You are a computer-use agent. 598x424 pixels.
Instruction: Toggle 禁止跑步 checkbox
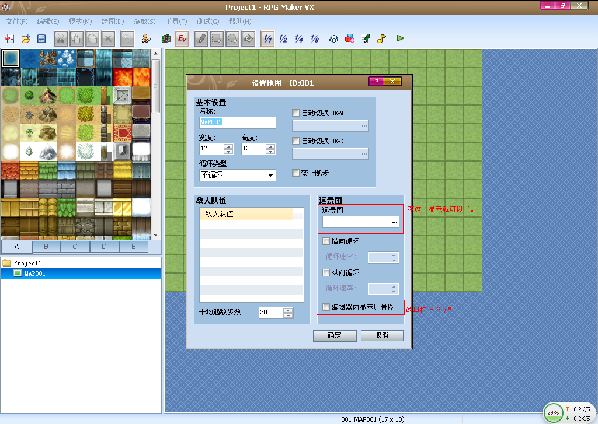(295, 173)
